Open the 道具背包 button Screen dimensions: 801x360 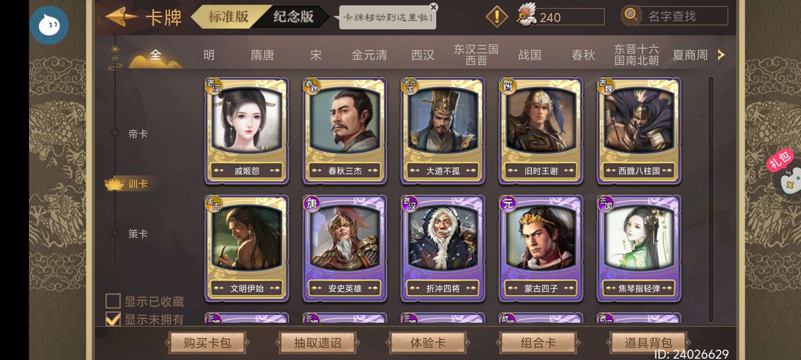pyautogui.click(x=648, y=342)
